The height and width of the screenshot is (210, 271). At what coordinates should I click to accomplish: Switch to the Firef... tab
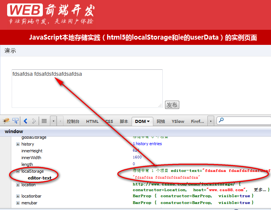point(197,121)
